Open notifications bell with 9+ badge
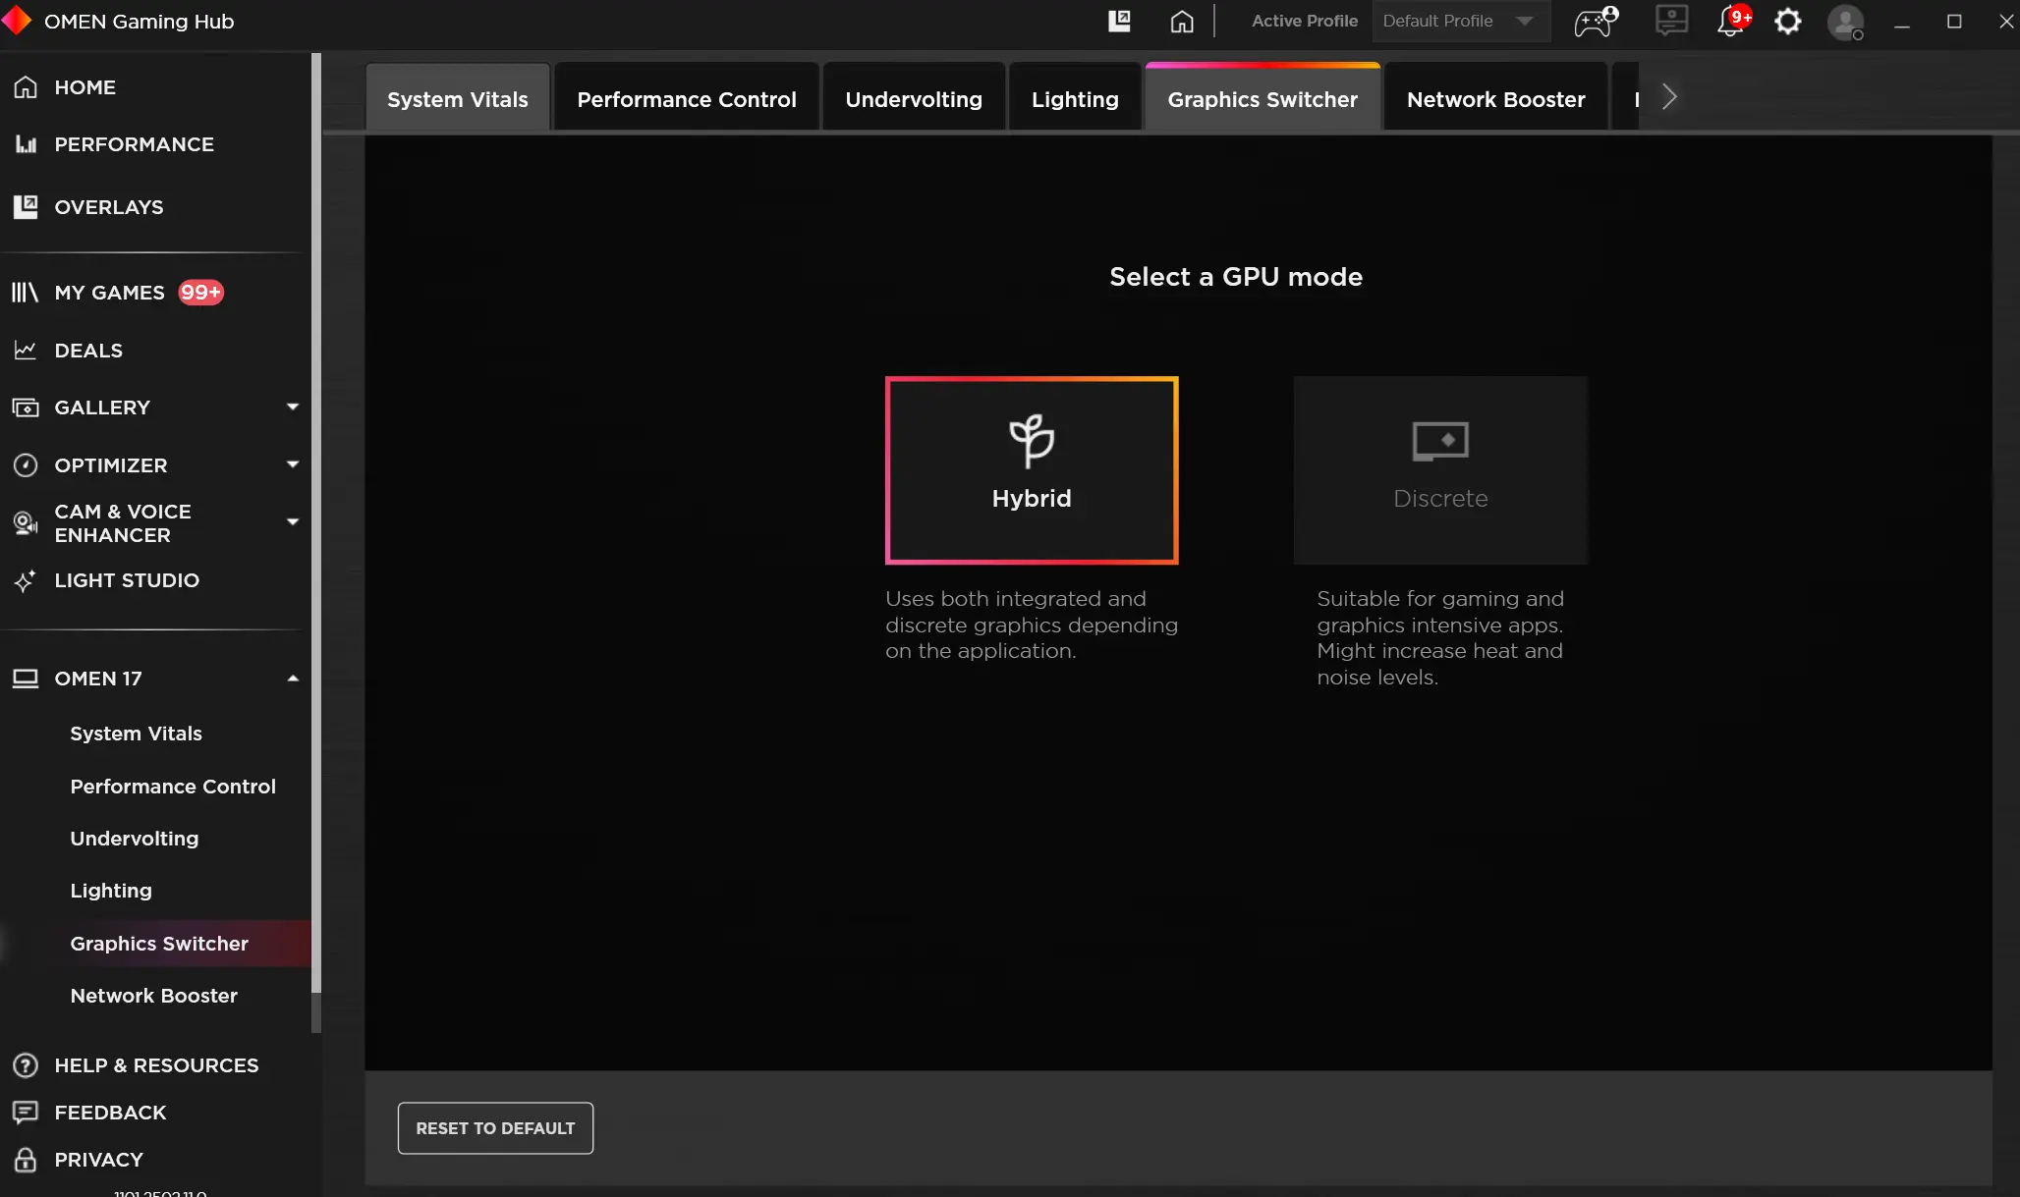Screen dimensions: 2020x1197 pyautogui.click(x=1732, y=21)
